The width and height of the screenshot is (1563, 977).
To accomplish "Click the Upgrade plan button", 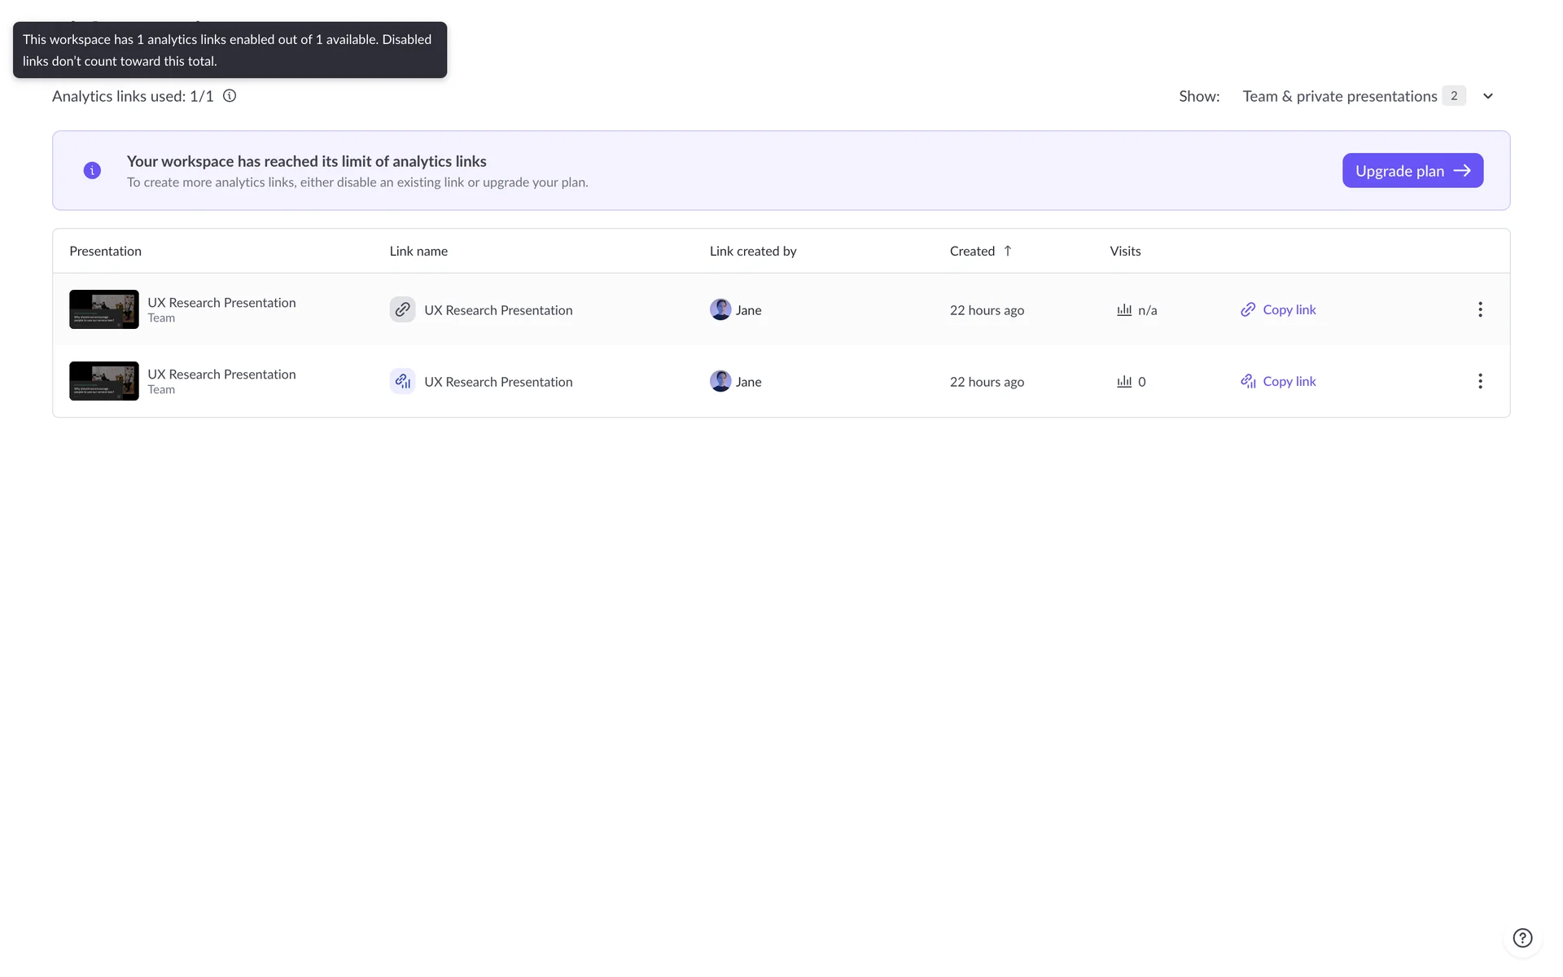I will tap(1412, 170).
